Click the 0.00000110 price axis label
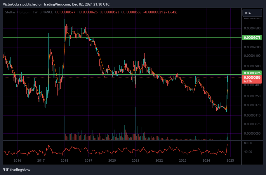266x175 pixels. 252,115
